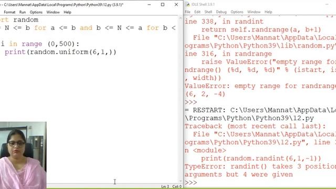Open Shell menu in IDLE Shell
The height and width of the screenshot is (189, 336).
(x=208, y=12)
